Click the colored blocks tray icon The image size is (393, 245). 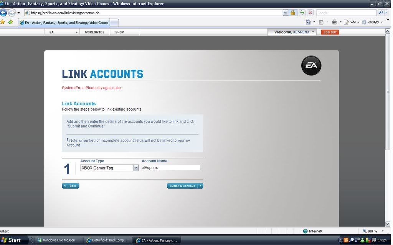pos(368,240)
